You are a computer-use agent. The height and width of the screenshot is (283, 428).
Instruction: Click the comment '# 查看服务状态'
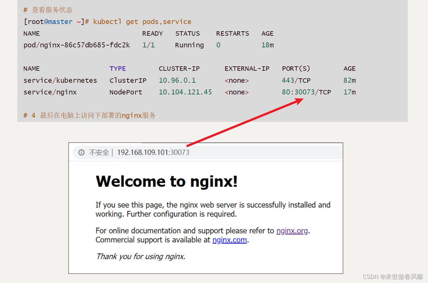[48, 10]
